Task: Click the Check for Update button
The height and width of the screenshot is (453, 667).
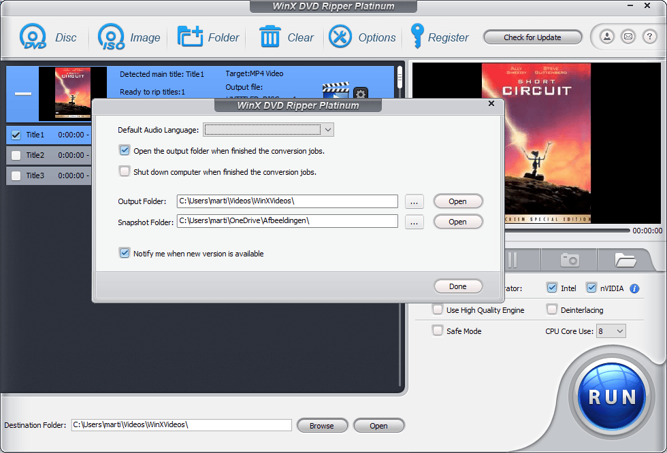Action: (532, 37)
